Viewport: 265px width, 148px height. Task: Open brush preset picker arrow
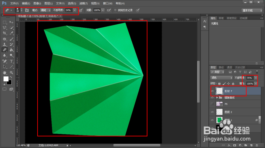tap(21, 10)
